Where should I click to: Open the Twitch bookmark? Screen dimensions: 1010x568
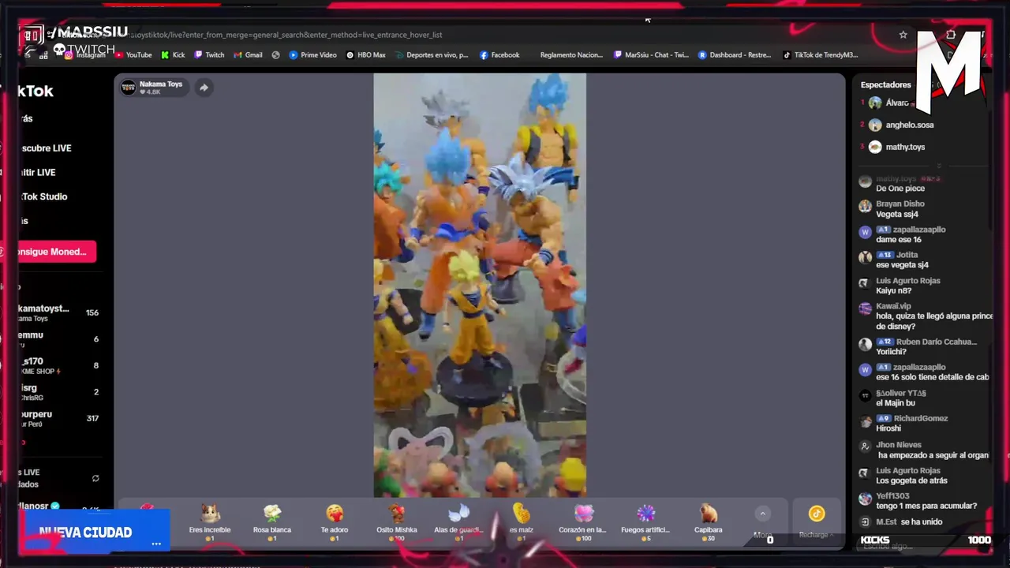(209, 55)
